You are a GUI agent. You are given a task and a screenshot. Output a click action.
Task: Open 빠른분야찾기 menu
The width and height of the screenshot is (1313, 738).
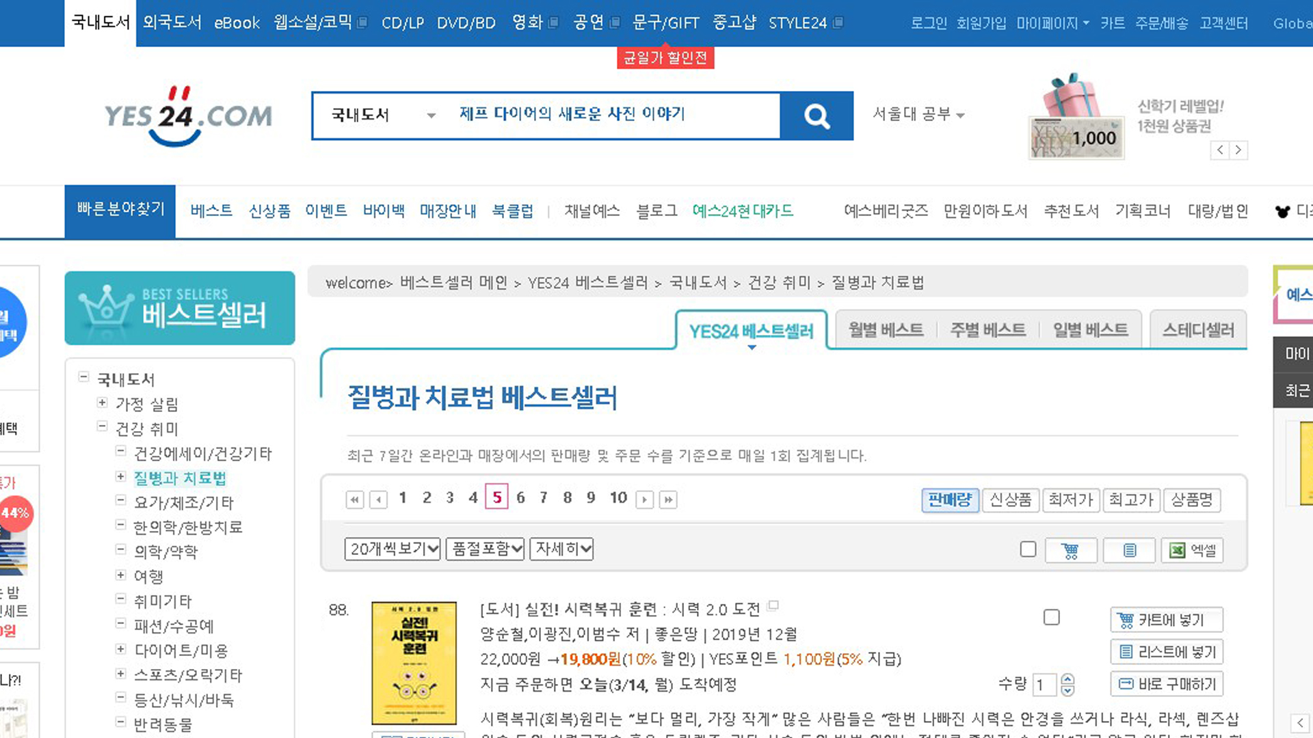[x=120, y=211]
